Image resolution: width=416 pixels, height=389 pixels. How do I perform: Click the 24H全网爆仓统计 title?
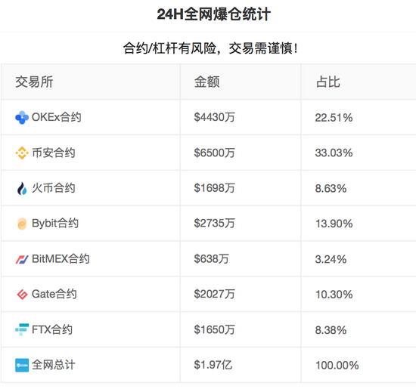click(214, 14)
